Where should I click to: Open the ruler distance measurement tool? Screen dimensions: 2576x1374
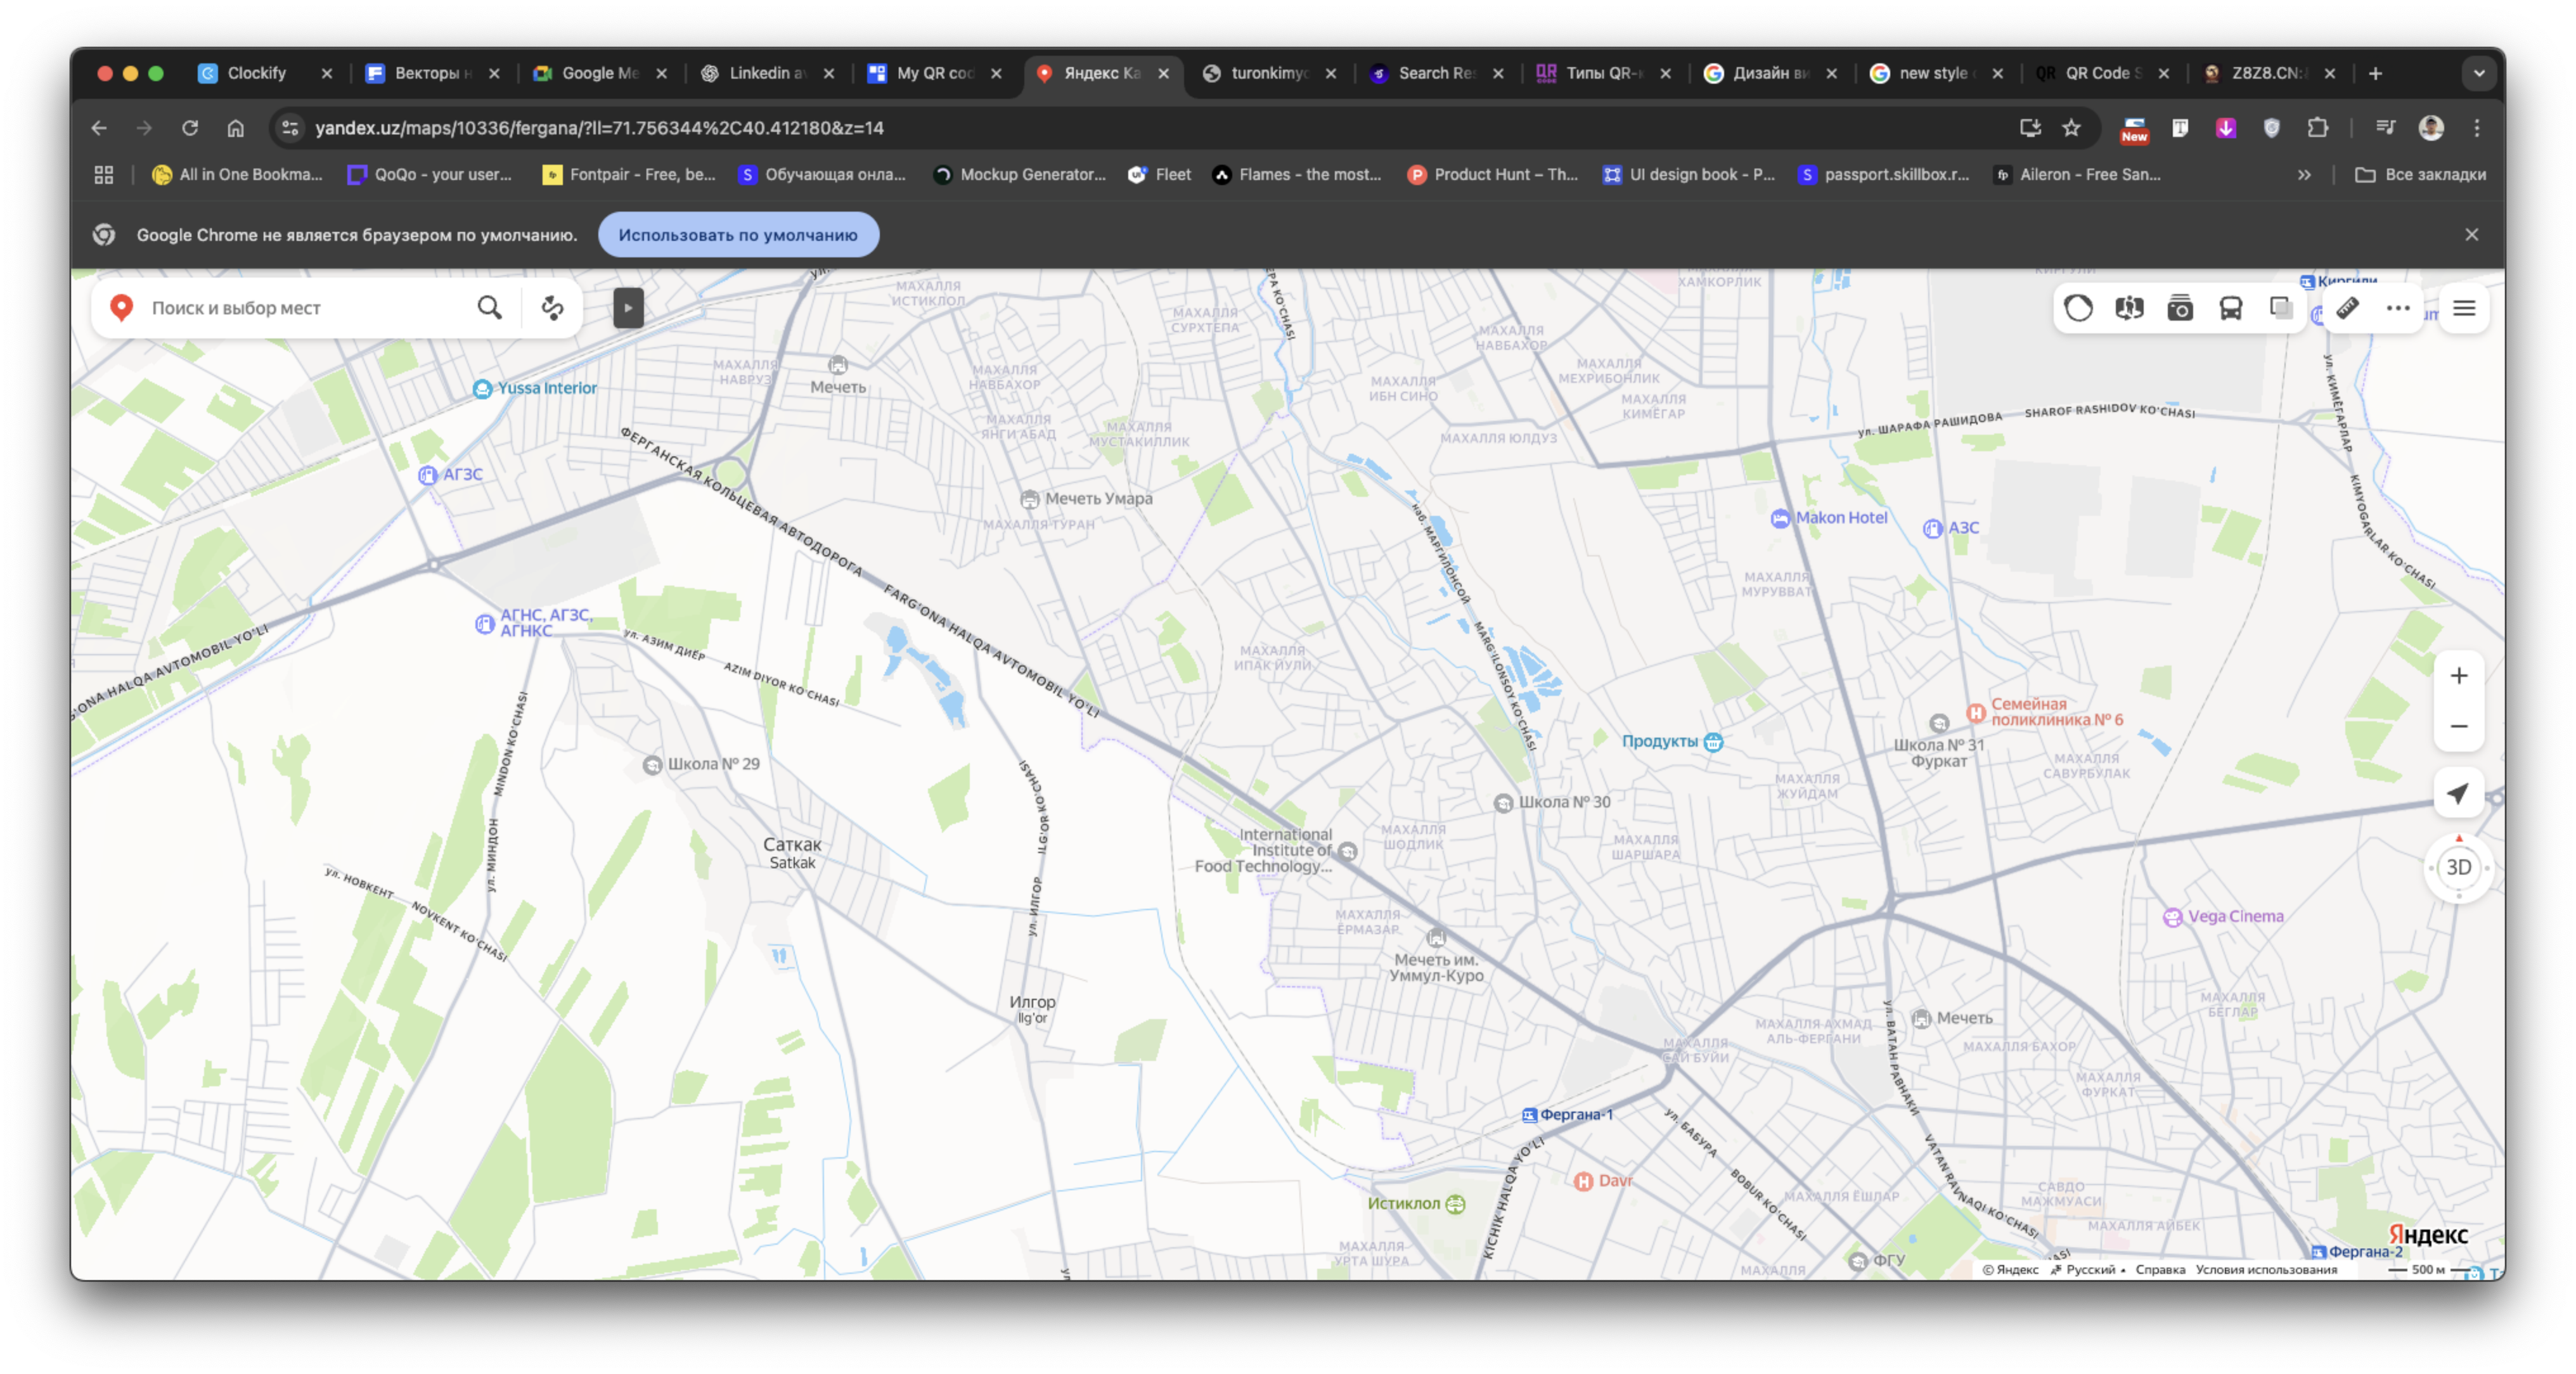coord(2347,308)
